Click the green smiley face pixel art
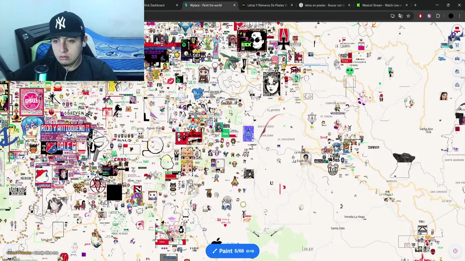Viewport: 465px width, 261px height. click(x=349, y=71)
